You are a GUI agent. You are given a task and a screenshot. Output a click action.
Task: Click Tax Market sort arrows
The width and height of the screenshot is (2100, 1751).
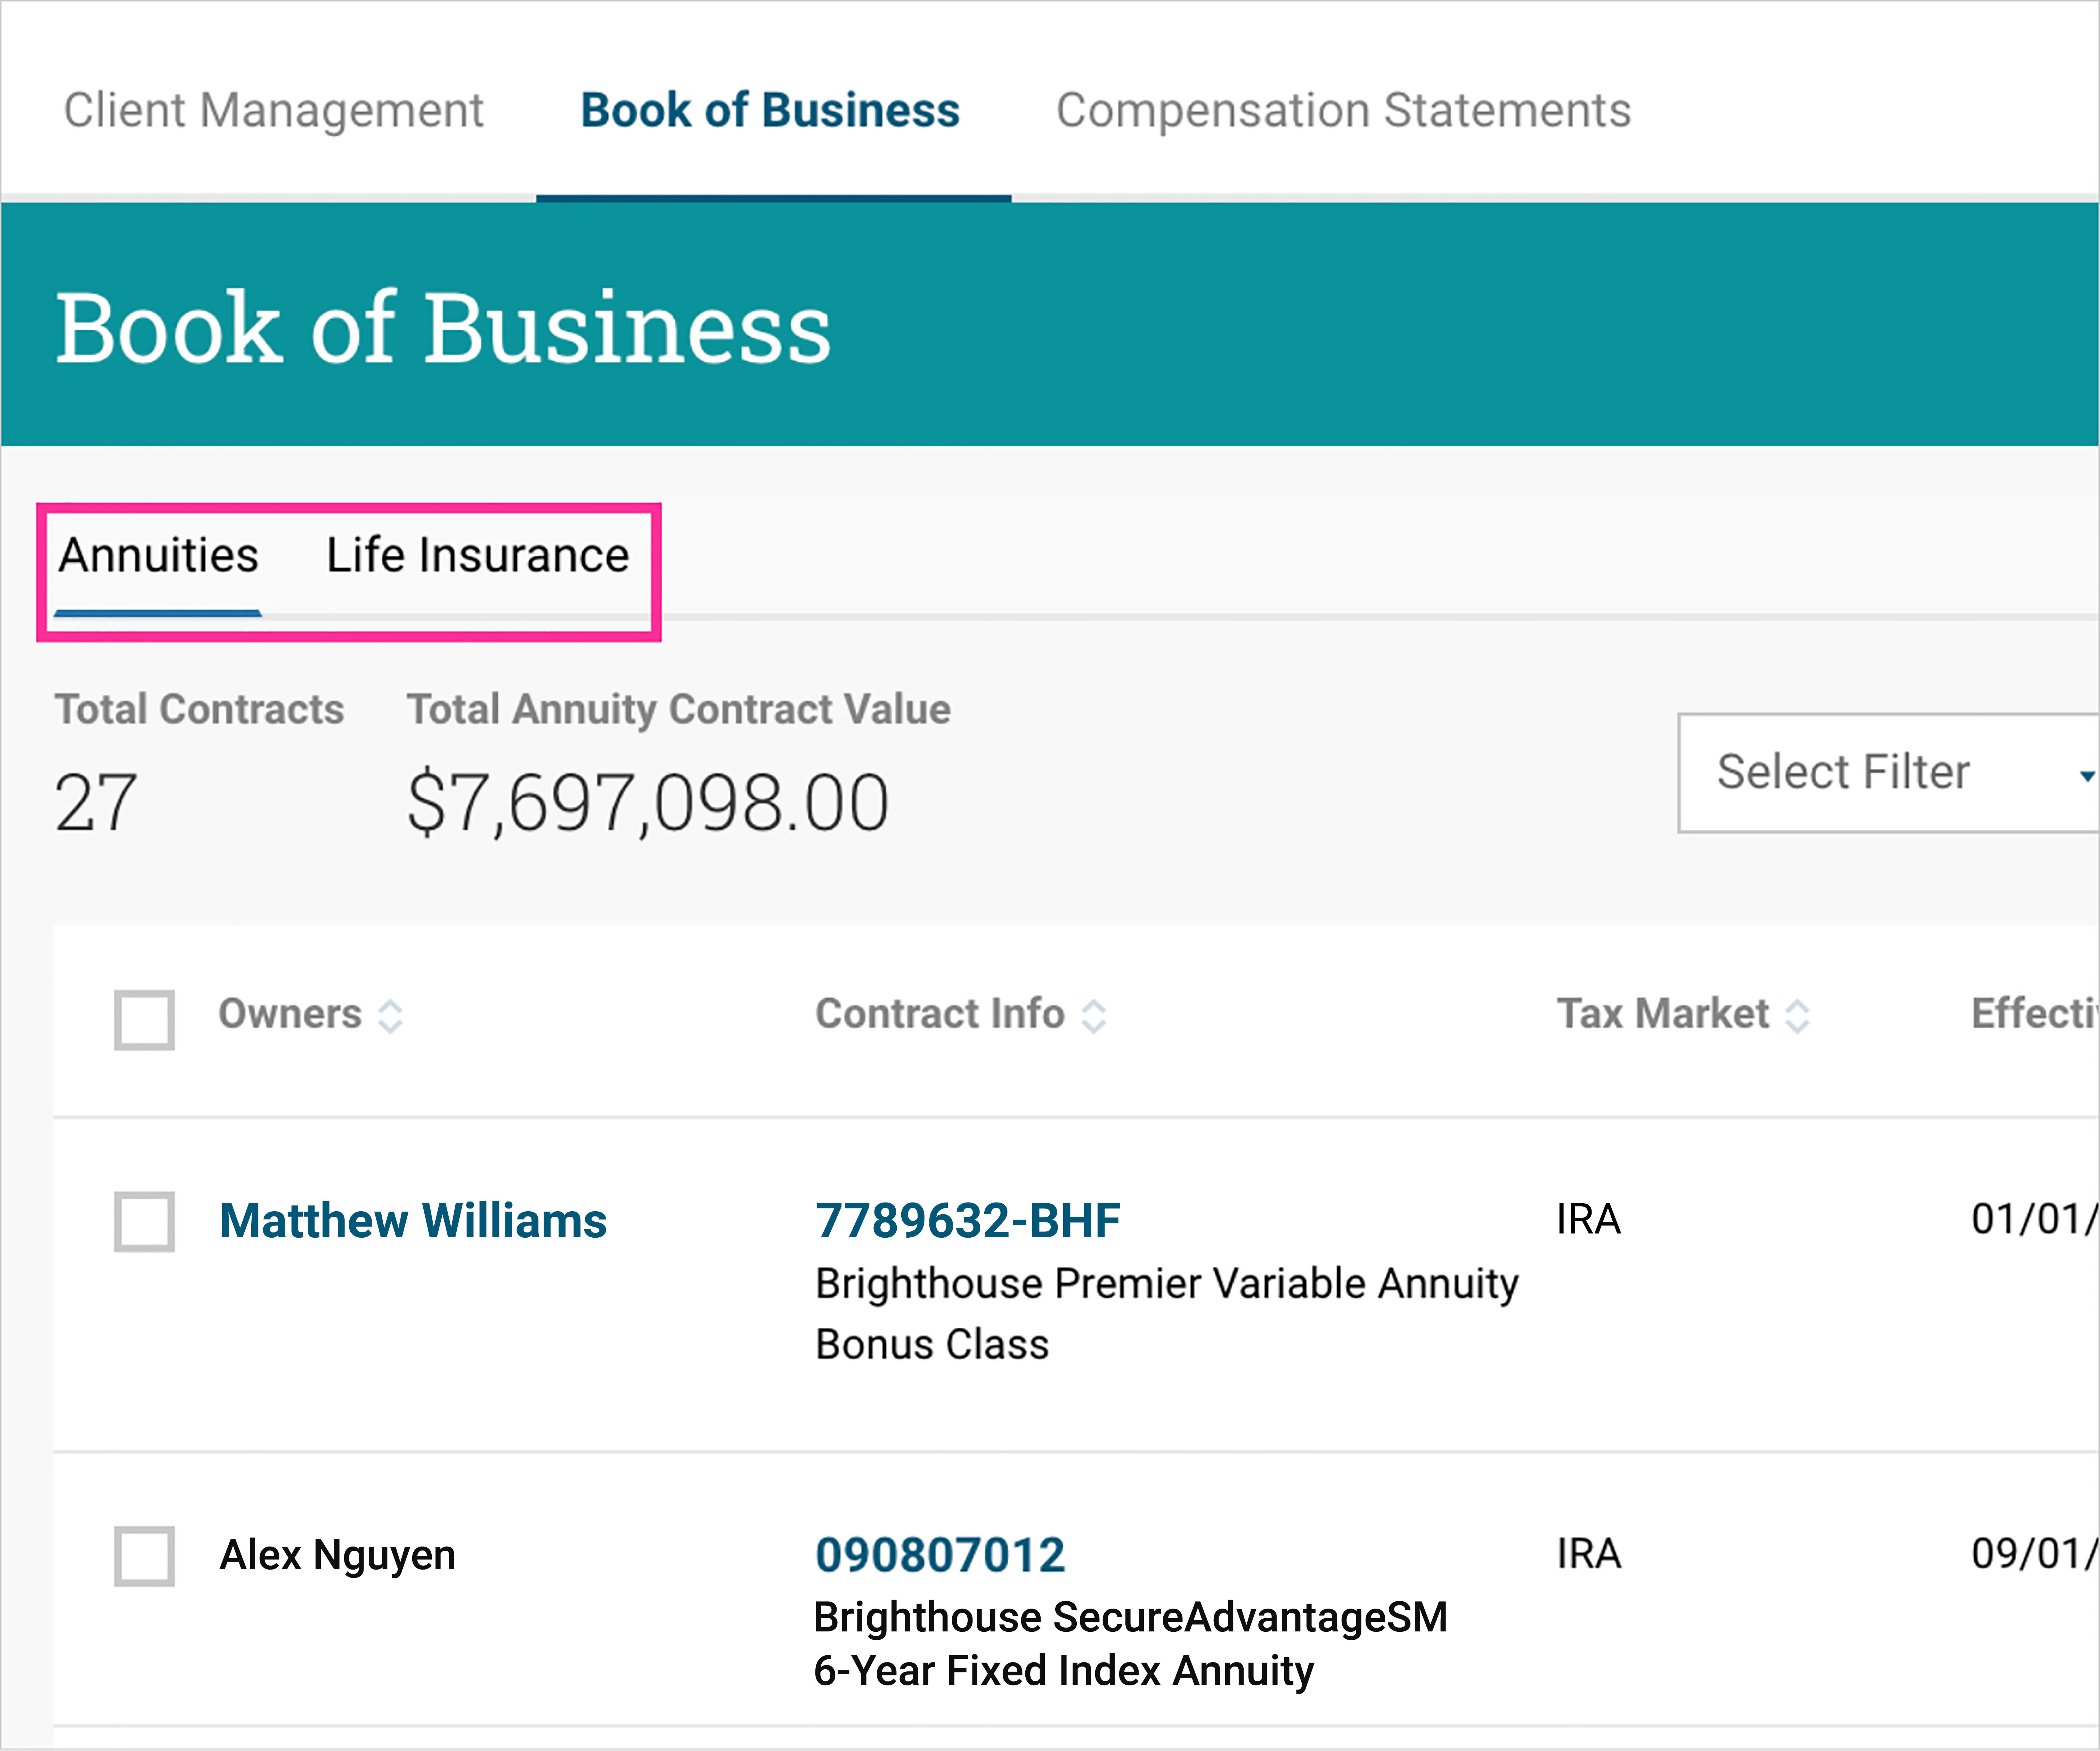pyautogui.click(x=1797, y=1016)
